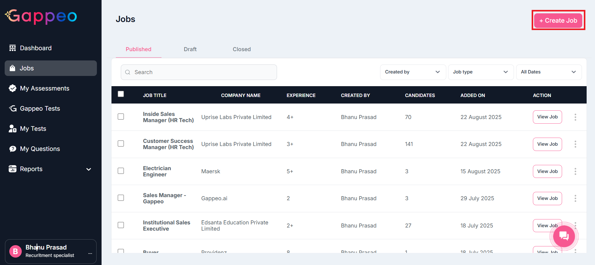The height and width of the screenshot is (265, 595).
Task: Toggle the select-all checkbox in table header
Action: pos(121,94)
